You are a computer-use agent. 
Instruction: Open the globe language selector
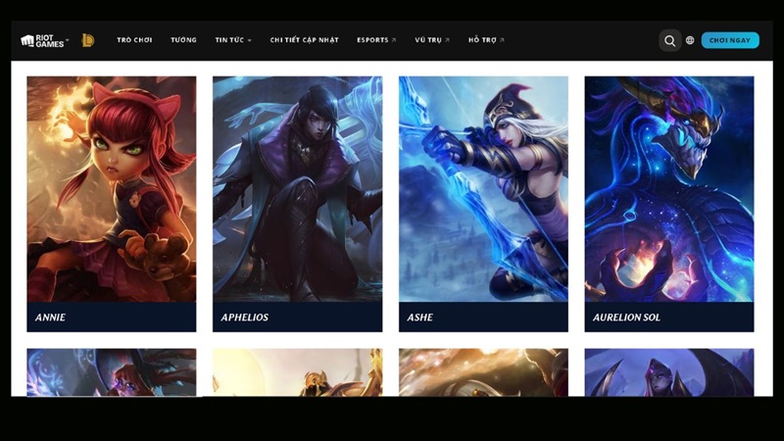click(x=690, y=40)
